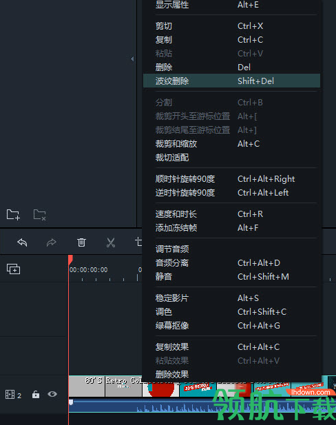
Task: Add a new folder in media panel
Action: click(13, 215)
